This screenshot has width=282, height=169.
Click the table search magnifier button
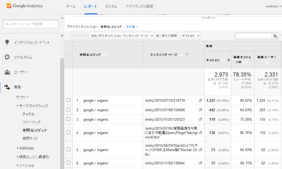pos(275,36)
